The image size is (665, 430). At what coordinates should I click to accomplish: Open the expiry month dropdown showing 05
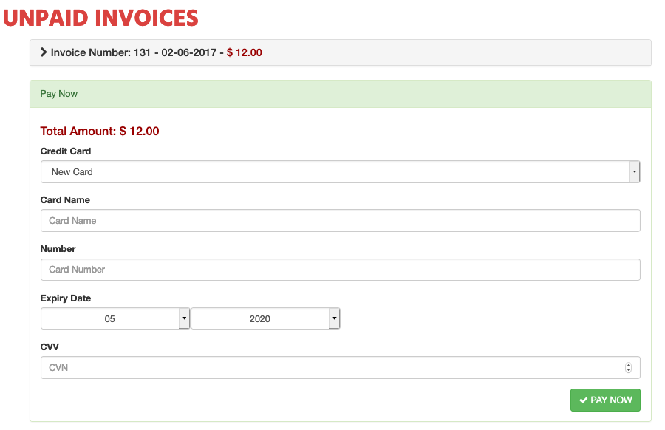[109, 319]
